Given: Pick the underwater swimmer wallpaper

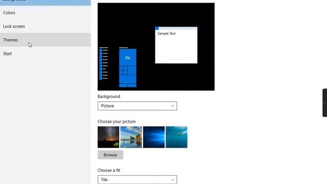Looking at the screenshot, I should [x=177, y=137].
